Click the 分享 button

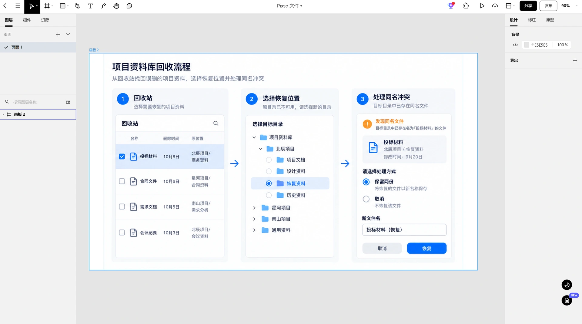coord(528,6)
